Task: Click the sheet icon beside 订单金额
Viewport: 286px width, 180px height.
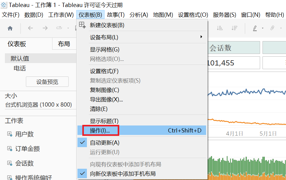Action: [10, 149]
